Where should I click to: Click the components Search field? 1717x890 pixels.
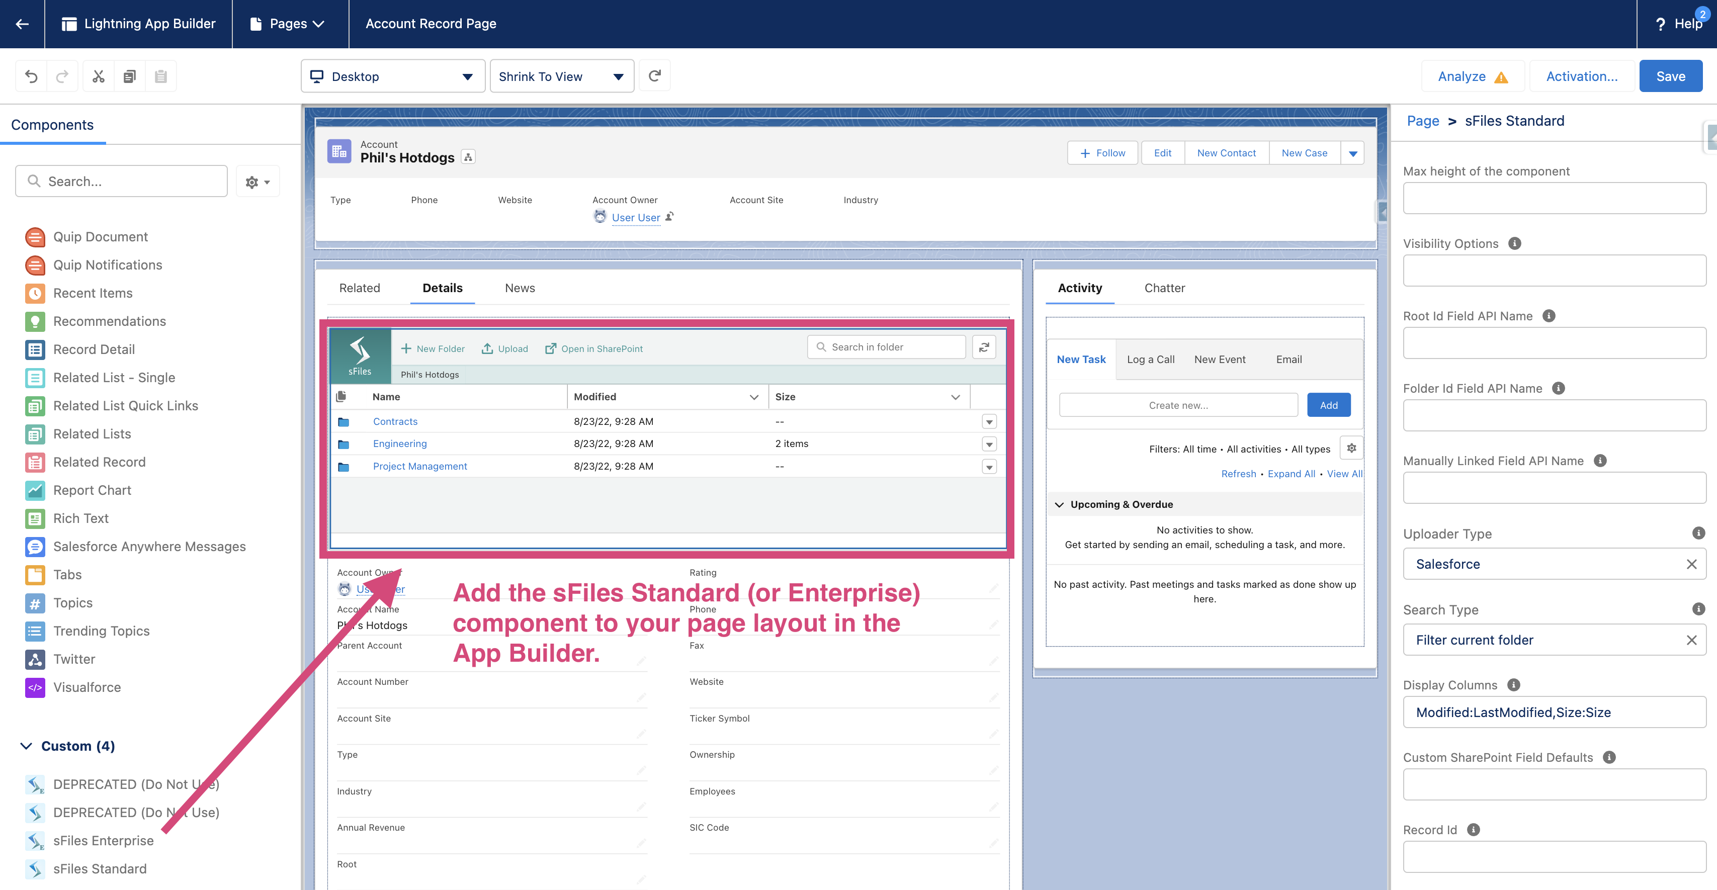pos(121,181)
